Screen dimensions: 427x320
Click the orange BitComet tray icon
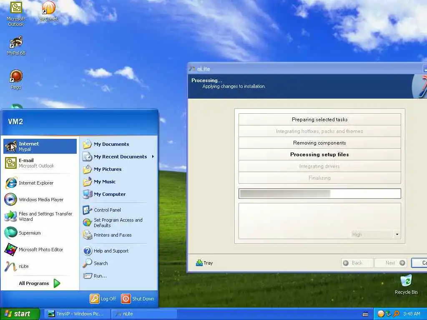coord(381,314)
